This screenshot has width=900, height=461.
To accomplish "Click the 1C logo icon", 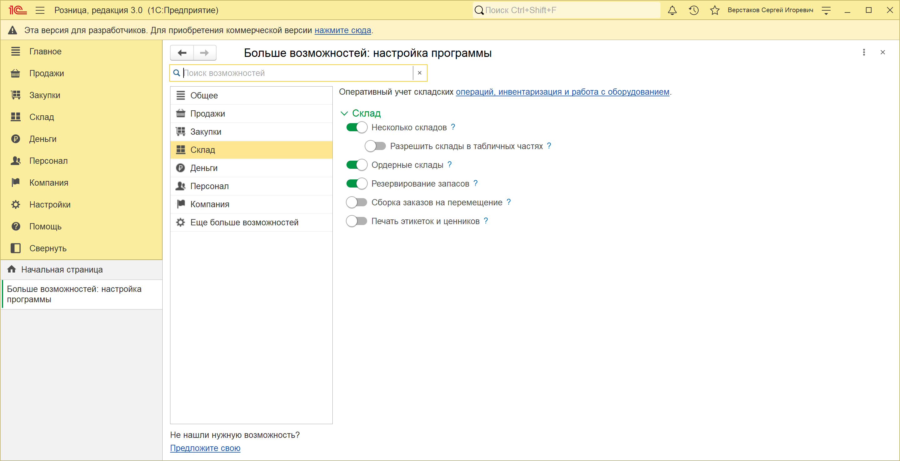I will pos(18,10).
